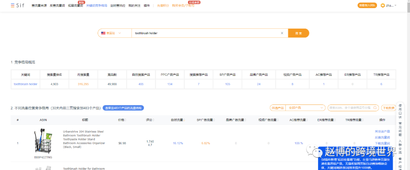Image resolution: width=410 pixels, height=170 pixels.
Task: Sort by 自然流量 column arrows
Action: 184,120
